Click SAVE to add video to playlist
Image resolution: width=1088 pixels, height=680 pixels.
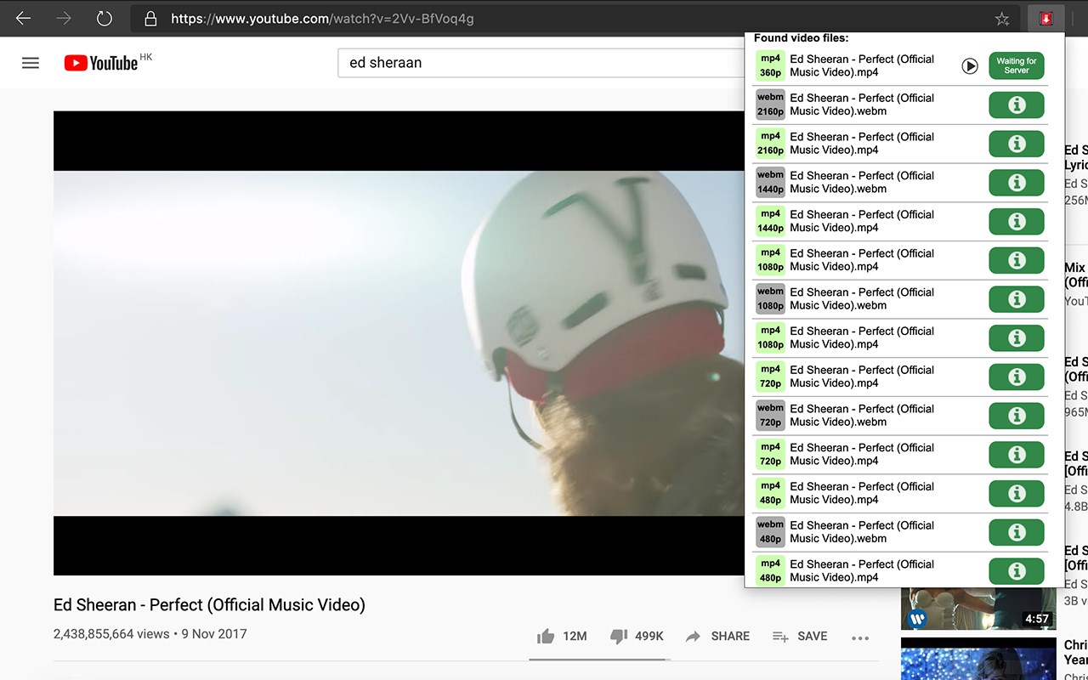[800, 636]
